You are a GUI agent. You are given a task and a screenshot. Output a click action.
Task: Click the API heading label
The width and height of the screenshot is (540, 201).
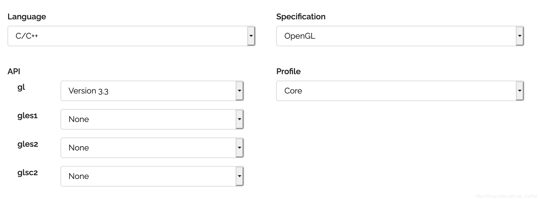coord(14,71)
